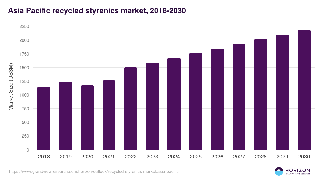Viewport: 323px width, 181px height.
Task: Click the 2024 x-axis year label
Action: click(174, 157)
